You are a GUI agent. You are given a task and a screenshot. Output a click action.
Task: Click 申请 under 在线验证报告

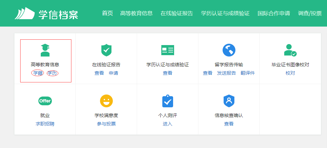pos(113,73)
